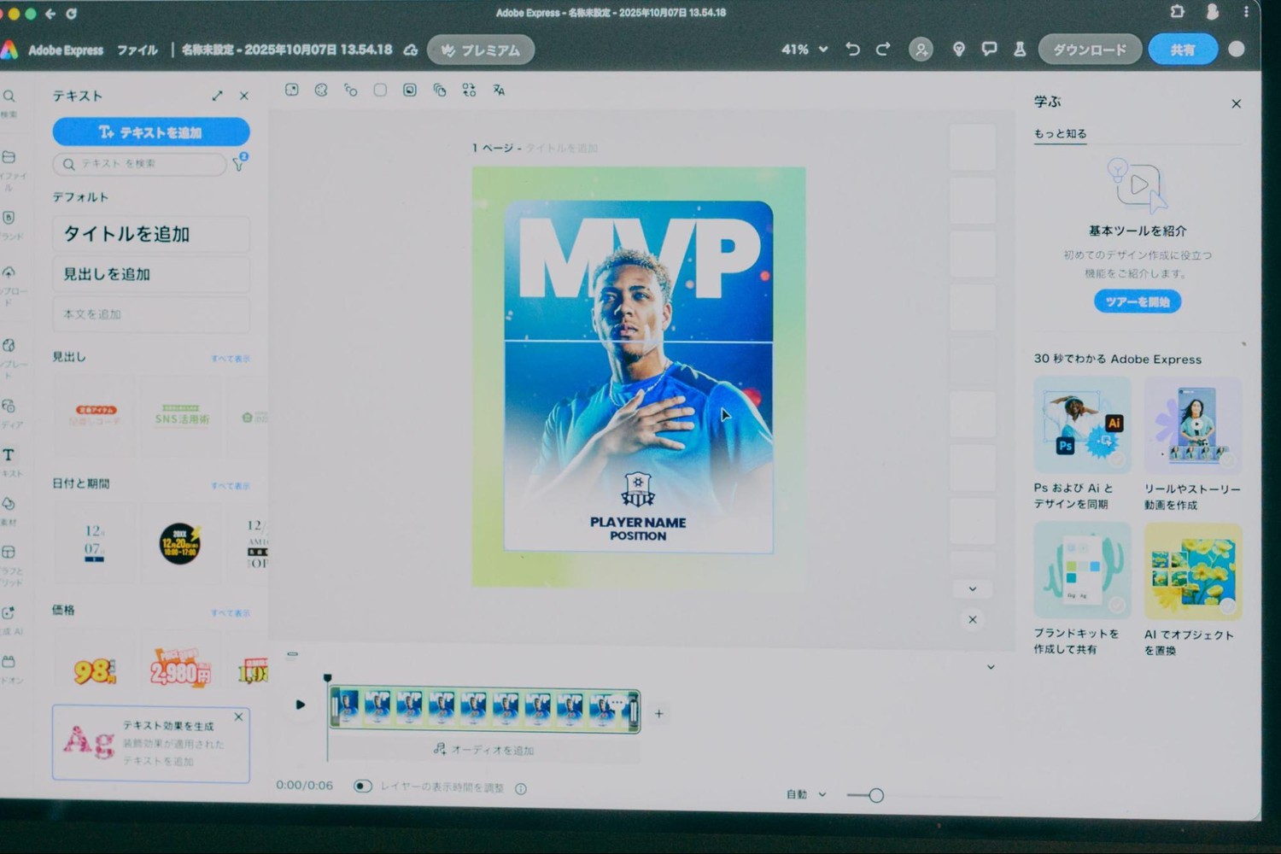Click the undo arrow icon
The width and height of the screenshot is (1281, 854).
[x=852, y=50]
